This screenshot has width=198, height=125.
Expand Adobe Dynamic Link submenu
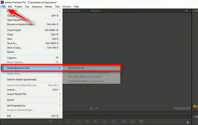(31, 68)
